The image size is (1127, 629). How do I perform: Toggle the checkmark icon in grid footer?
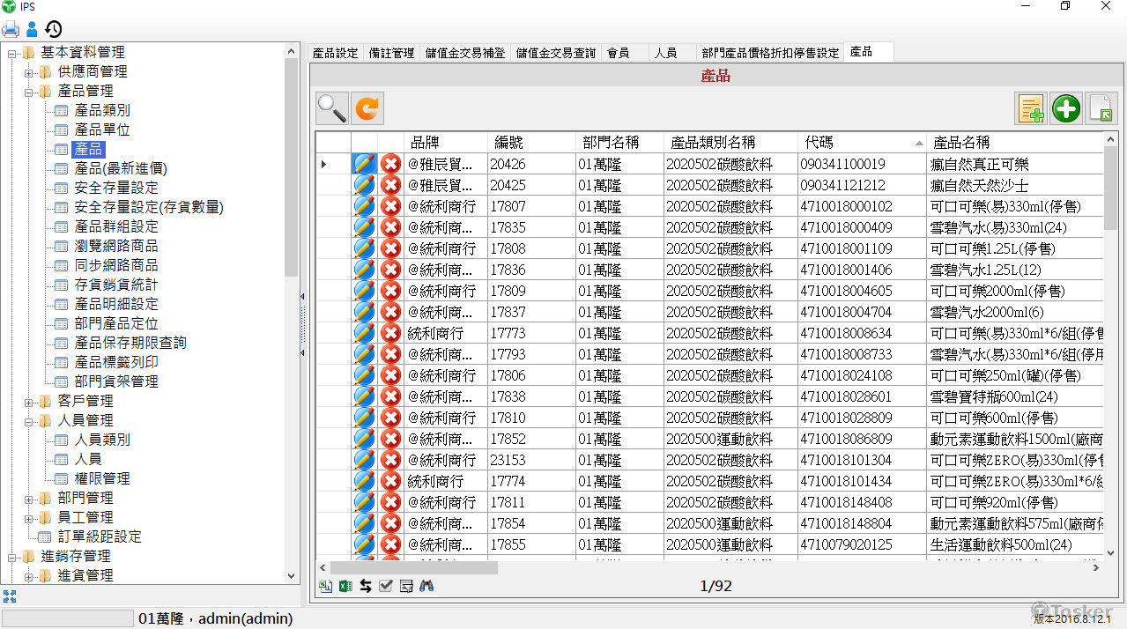pyautogui.click(x=386, y=586)
